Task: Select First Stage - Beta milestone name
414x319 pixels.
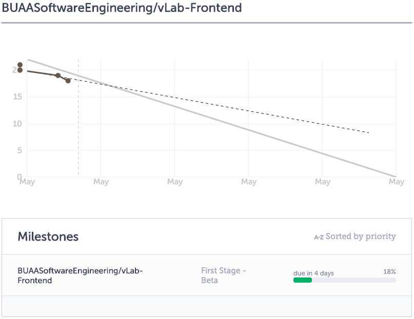Action: coord(223,275)
